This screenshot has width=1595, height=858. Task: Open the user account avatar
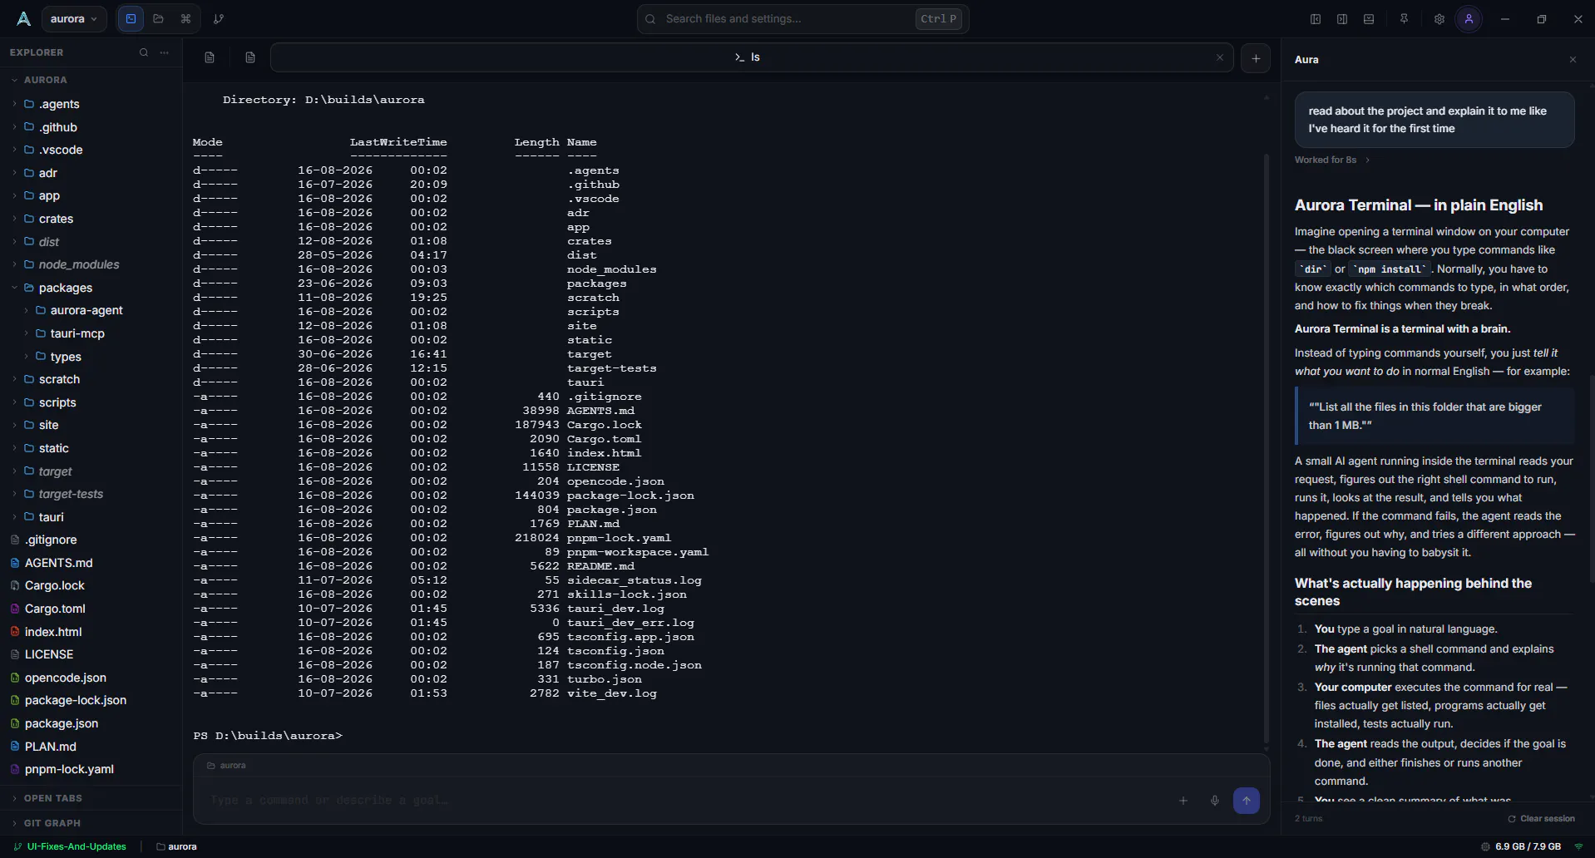(x=1469, y=19)
